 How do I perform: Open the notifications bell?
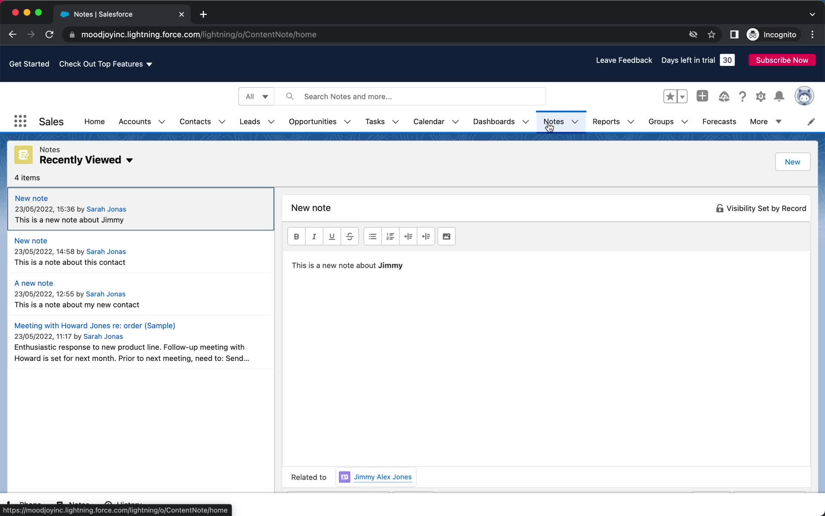coord(779,96)
